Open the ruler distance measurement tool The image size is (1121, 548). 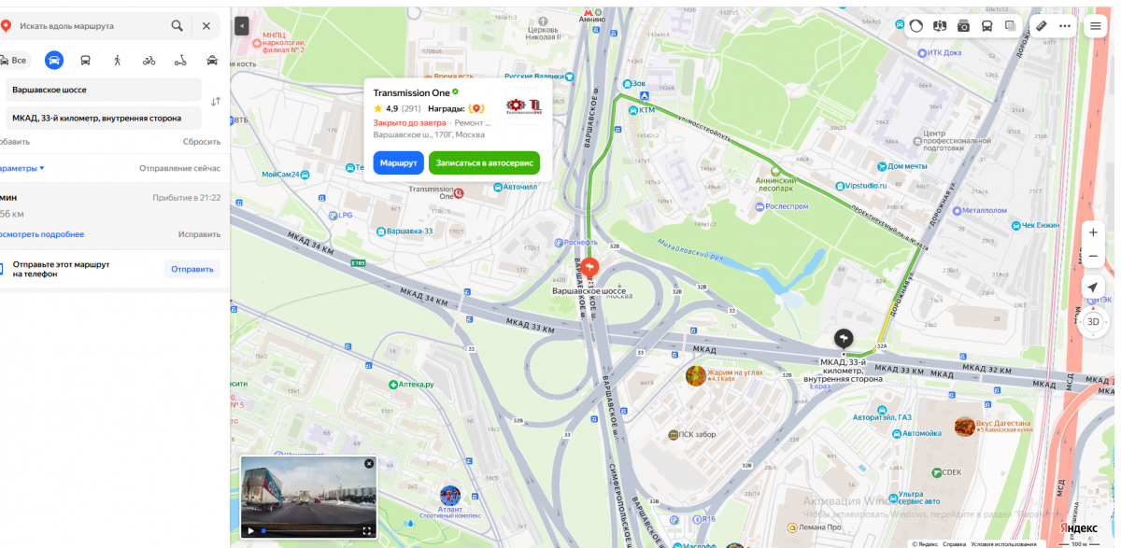(1042, 26)
